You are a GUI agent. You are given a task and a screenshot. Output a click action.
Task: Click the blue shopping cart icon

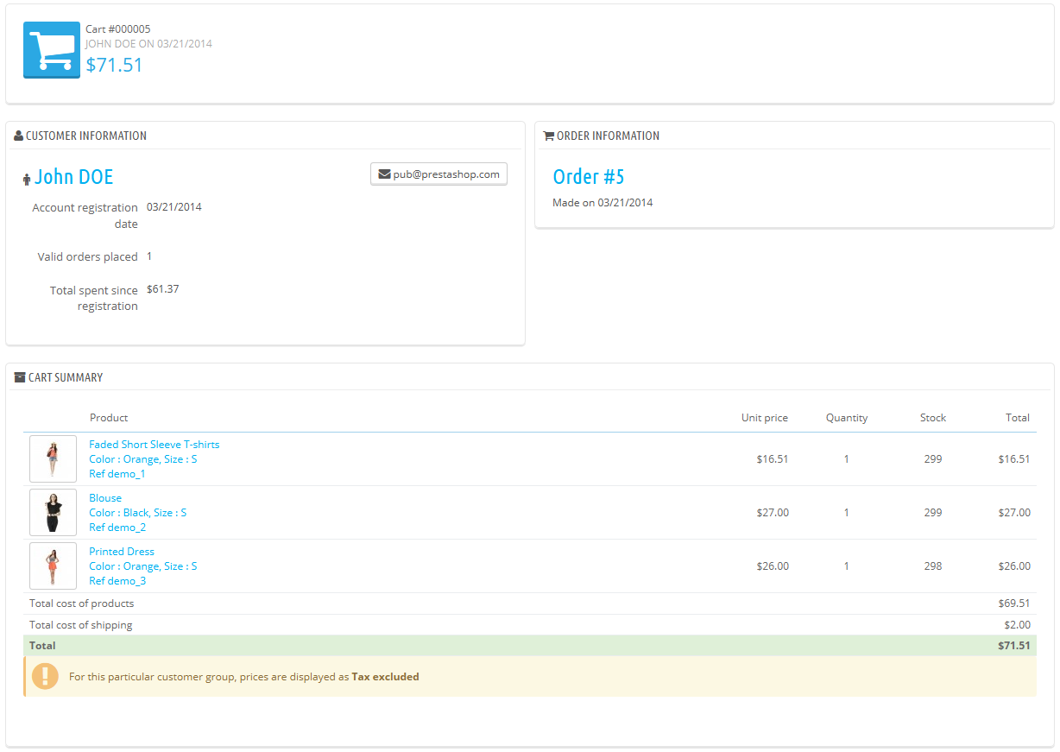pyautogui.click(x=51, y=50)
